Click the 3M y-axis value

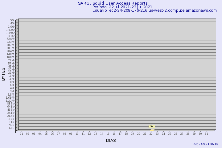point(12,91)
